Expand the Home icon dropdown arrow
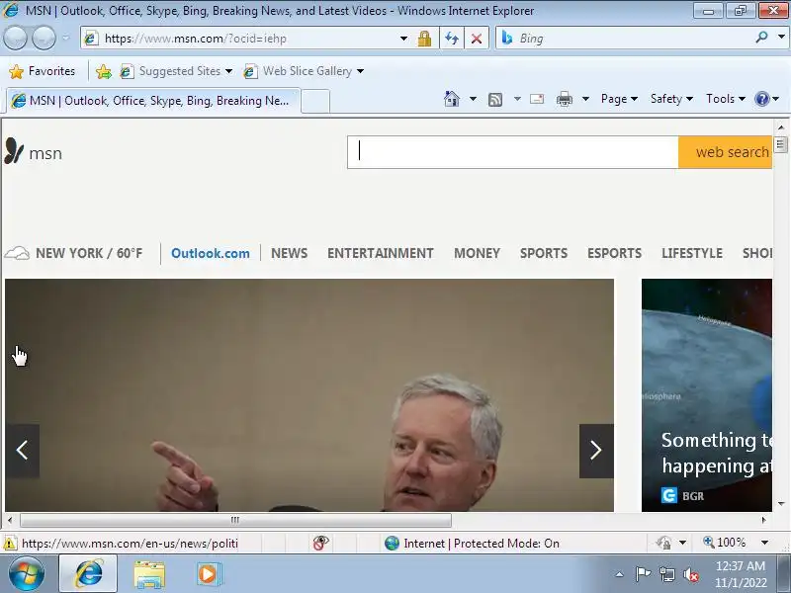Image resolution: width=791 pixels, height=593 pixels. point(473,98)
